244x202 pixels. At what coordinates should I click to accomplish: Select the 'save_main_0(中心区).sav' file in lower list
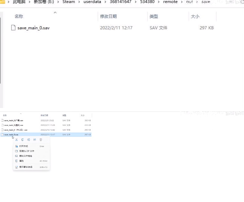click(x=16, y=130)
